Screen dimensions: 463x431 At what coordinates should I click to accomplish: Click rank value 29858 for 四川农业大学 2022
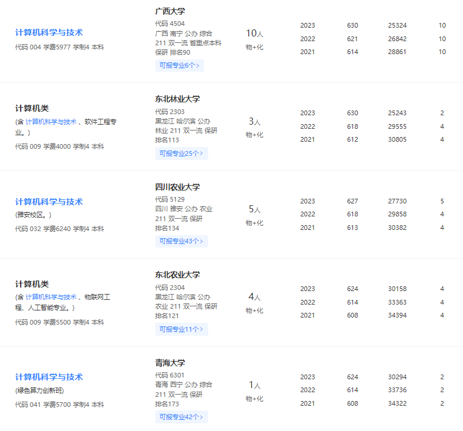coord(397,214)
